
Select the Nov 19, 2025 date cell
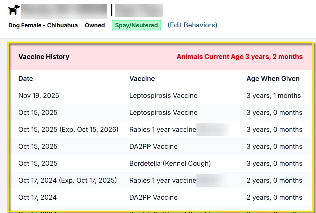click(x=39, y=96)
